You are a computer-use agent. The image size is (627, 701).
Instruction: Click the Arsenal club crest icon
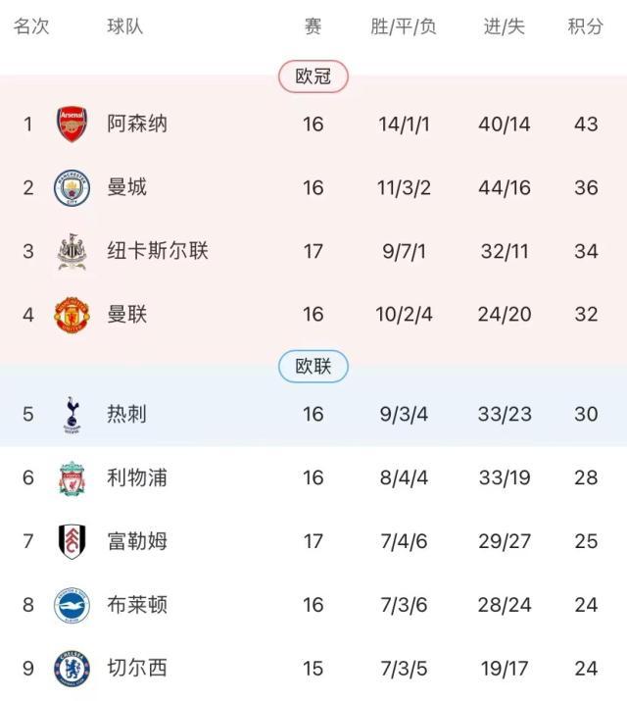coord(72,125)
